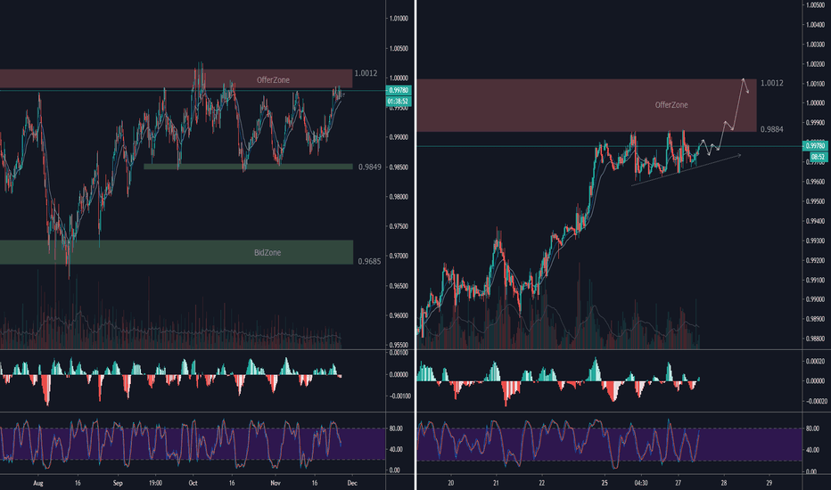Click the 0.9884 price label

pos(772,129)
